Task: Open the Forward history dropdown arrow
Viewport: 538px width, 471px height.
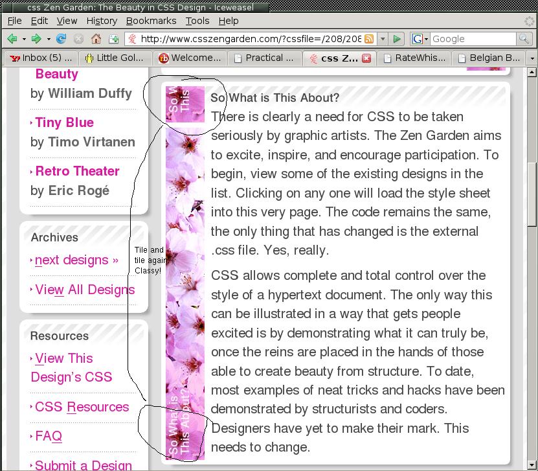Action: [x=49, y=39]
